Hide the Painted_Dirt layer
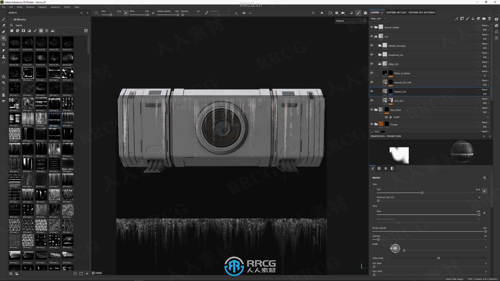Screen dimensions: 500x281 pyautogui.click(x=372, y=91)
